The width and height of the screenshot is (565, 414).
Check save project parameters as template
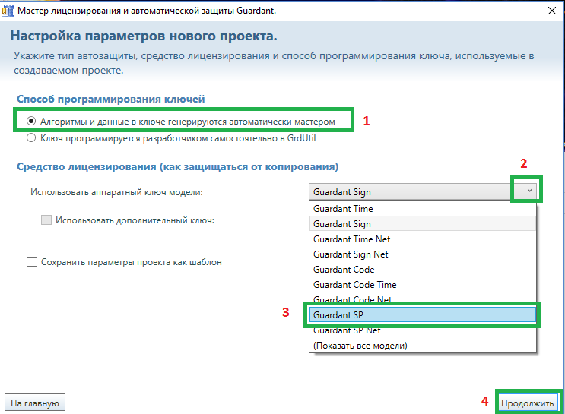tap(32, 262)
